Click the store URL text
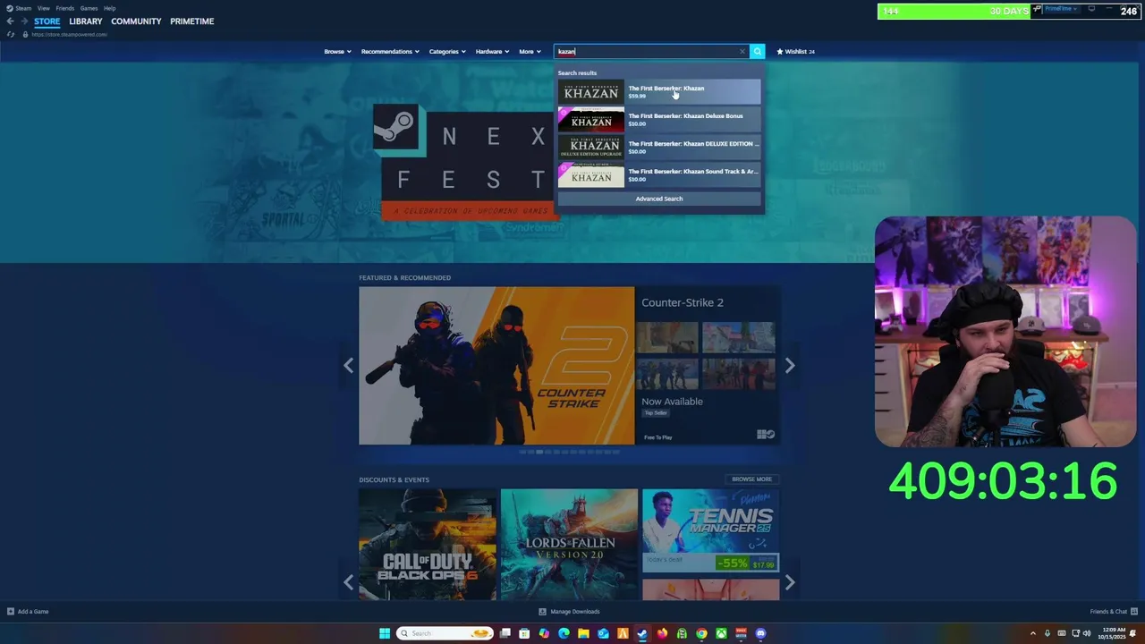The width and height of the screenshot is (1145, 644). [70, 34]
